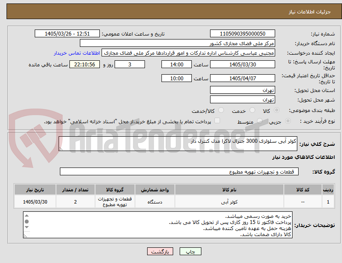Click the general need description text area
Viewport: 342px width, 263px height.
tap(178, 144)
